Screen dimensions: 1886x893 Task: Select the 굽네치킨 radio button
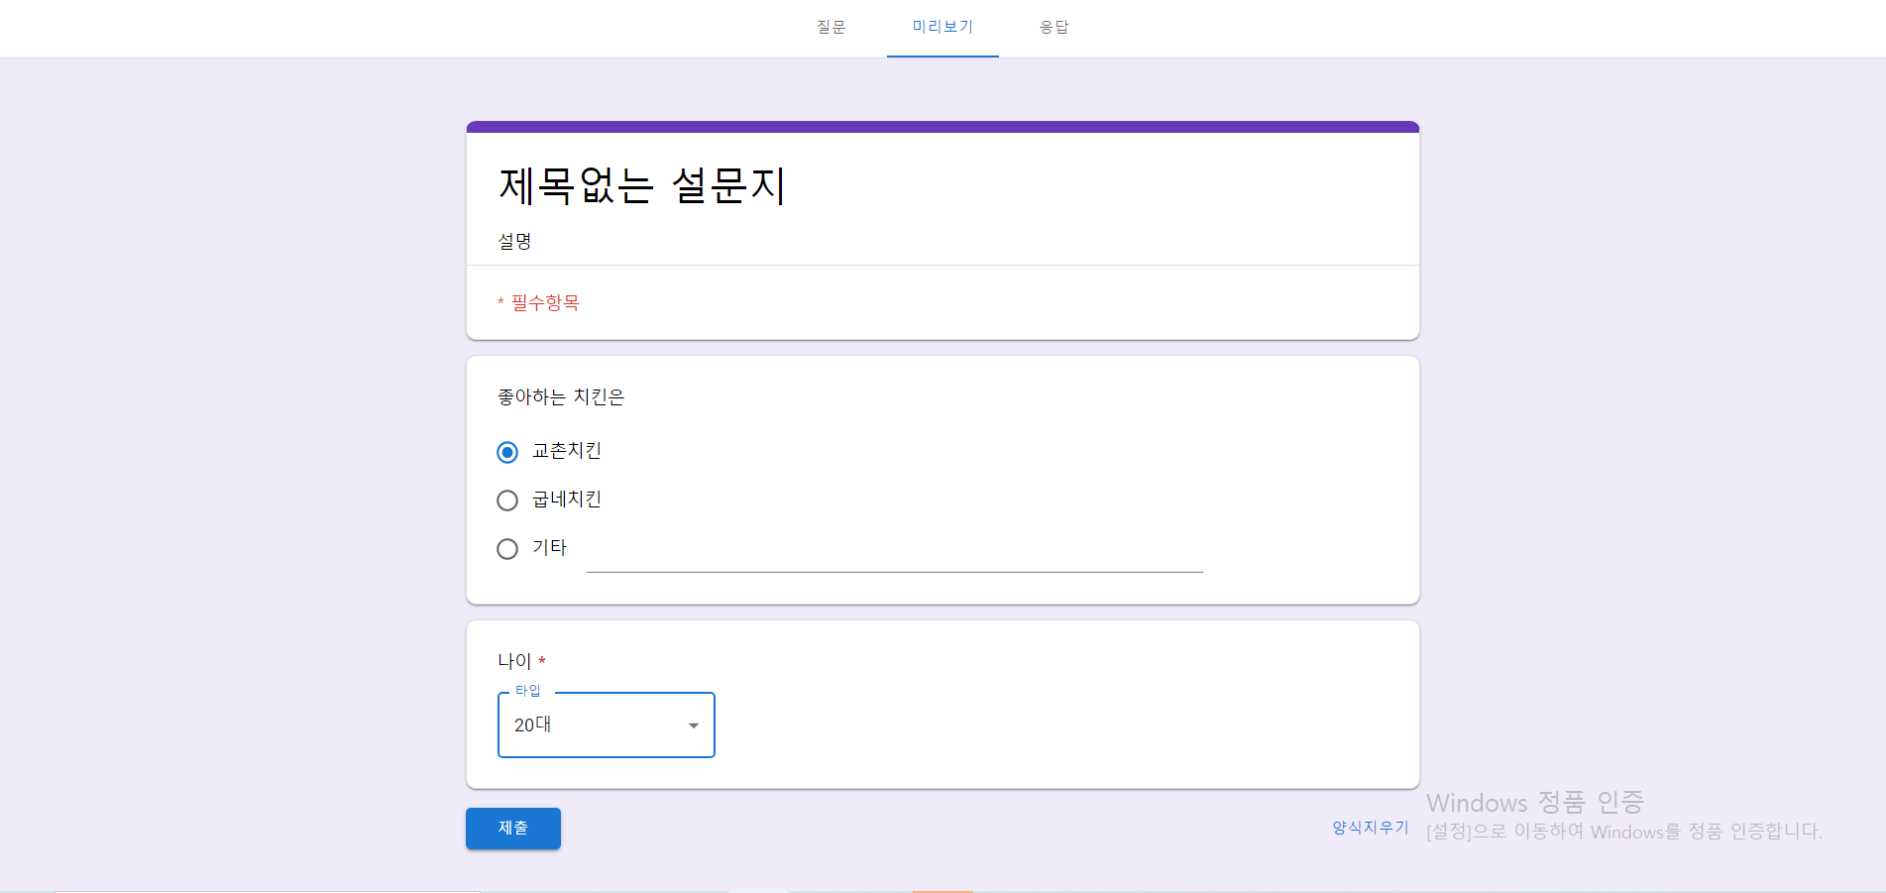(x=507, y=500)
